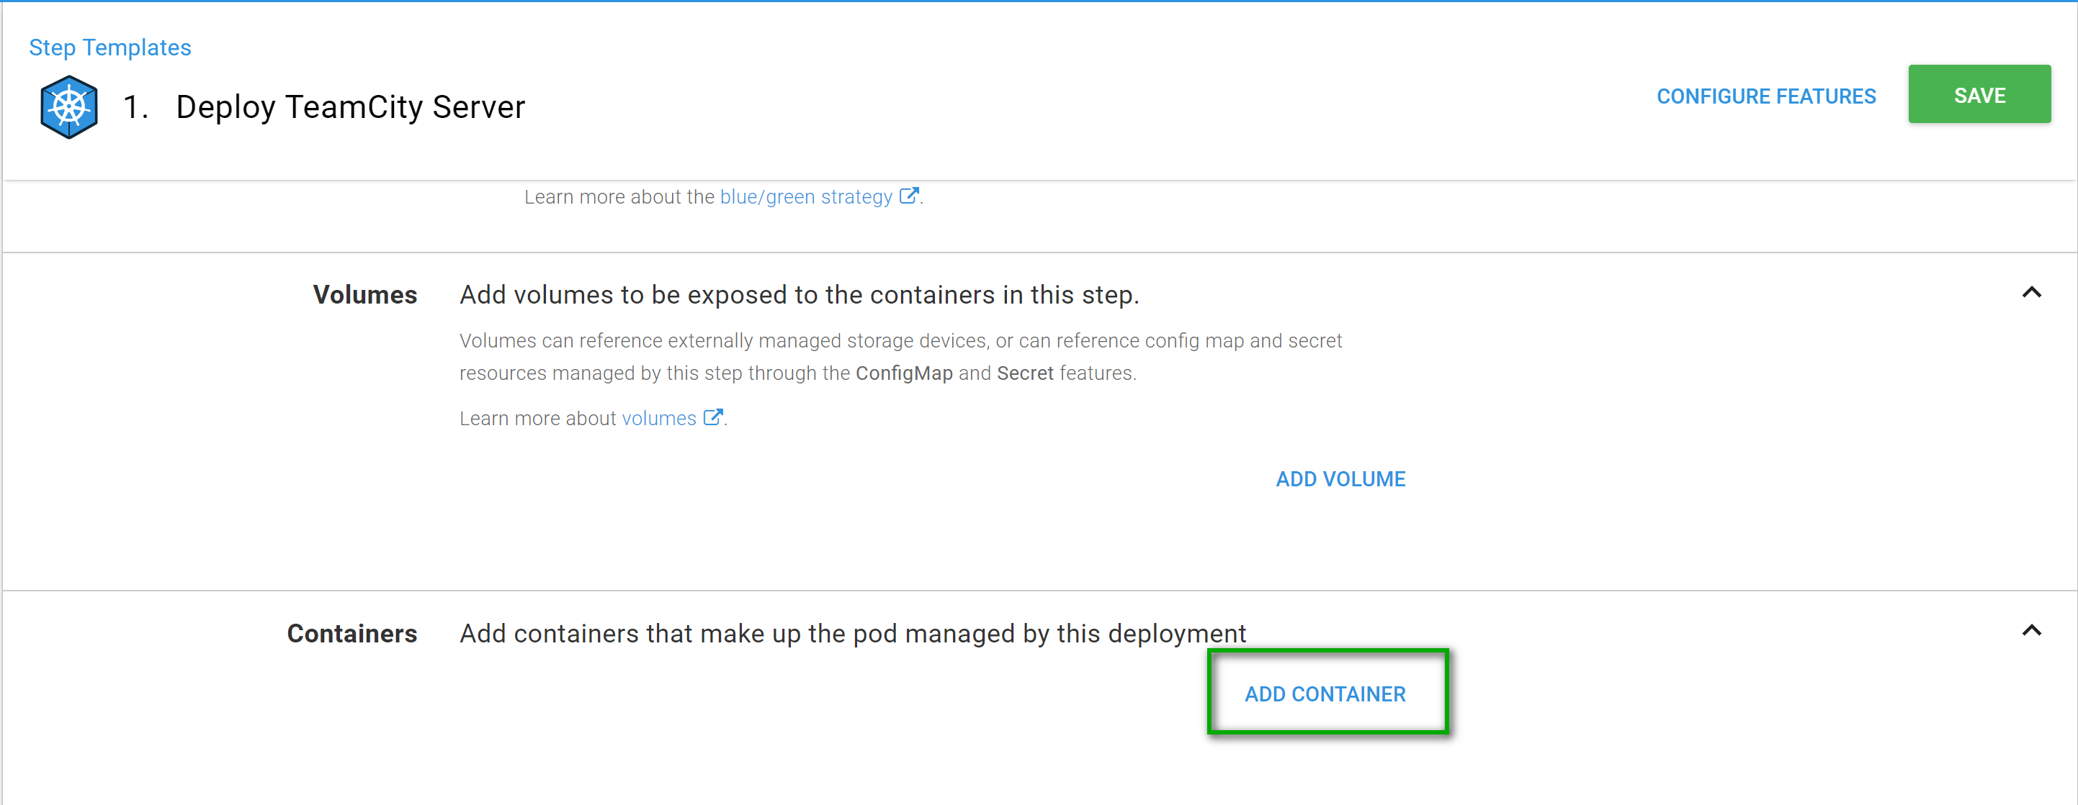This screenshot has height=805, width=2078.
Task: Click CONFIGURE FEATURES button
Action: (1765, 96)
